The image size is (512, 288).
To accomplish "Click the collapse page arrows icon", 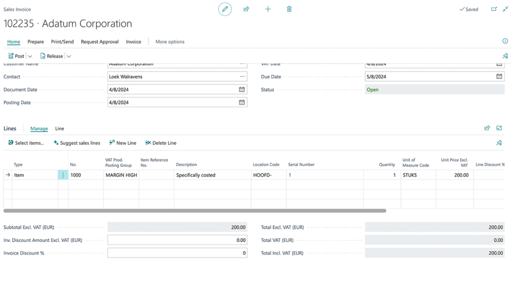I will click(505, 9).
